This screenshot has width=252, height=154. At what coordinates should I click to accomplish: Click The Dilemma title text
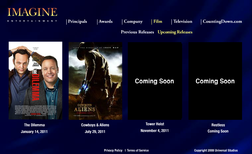coord(34,125)
